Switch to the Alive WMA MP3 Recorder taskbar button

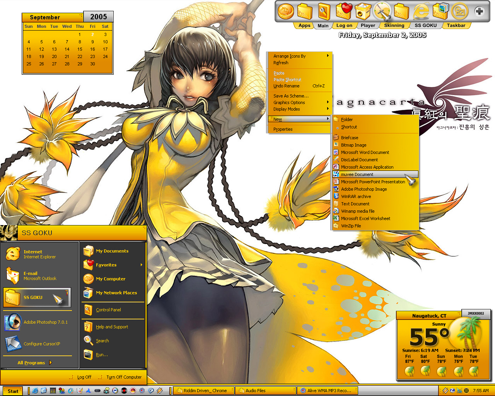coord(327,391)
